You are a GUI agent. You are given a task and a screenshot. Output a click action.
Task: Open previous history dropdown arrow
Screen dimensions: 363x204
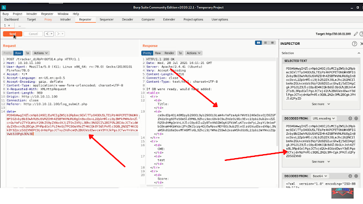click(52, 34)
